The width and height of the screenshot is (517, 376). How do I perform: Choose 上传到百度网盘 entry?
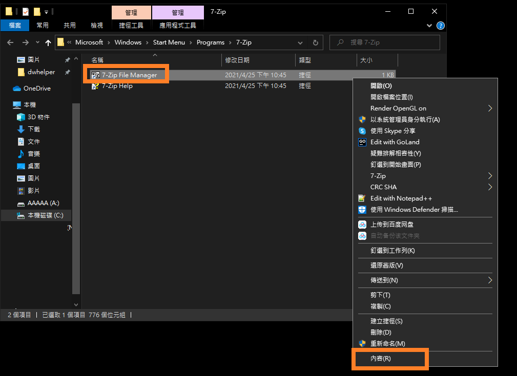tap(391, 225)
